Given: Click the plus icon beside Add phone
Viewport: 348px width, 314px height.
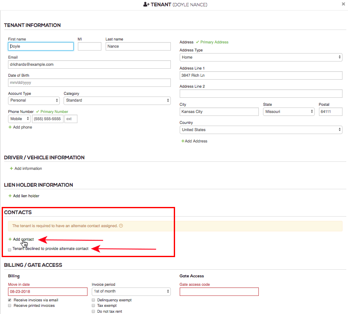Looking at the screenshot, I should [x=10, y=127].
